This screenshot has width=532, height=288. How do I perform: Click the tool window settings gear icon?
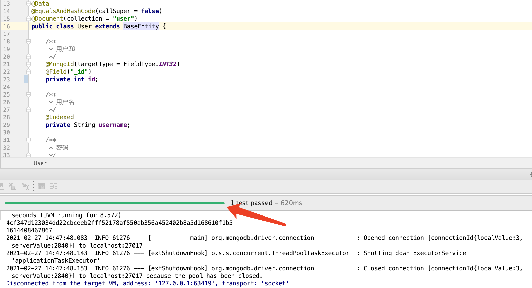click(x=531, y=174)
